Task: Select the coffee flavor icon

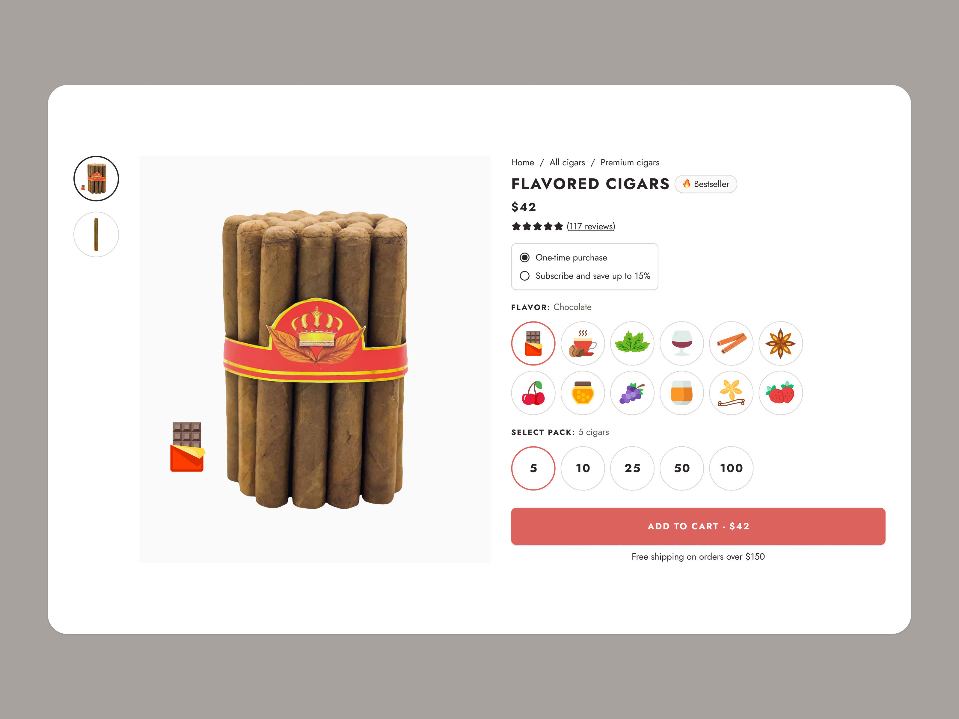Action: pos(583,343)
